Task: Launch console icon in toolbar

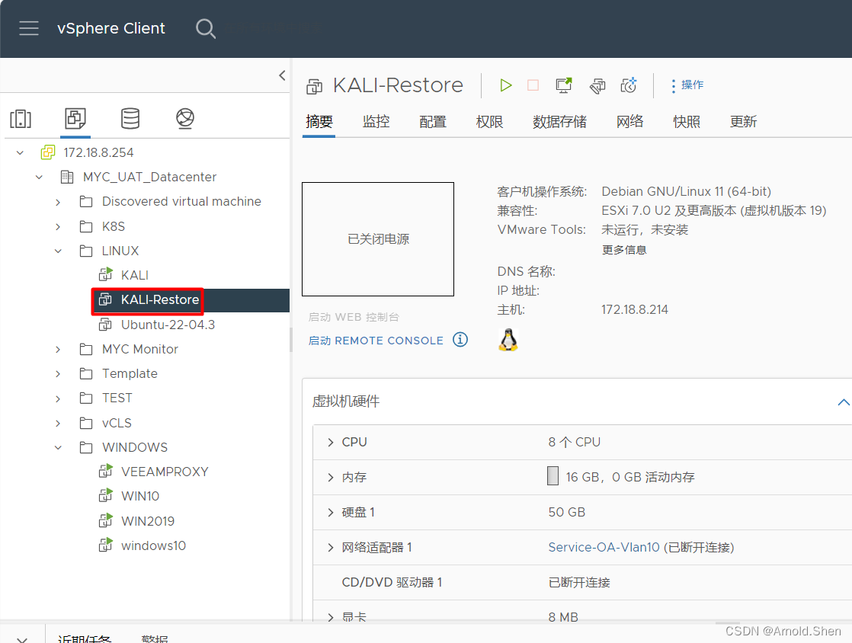Action: [x=563, y=85]
